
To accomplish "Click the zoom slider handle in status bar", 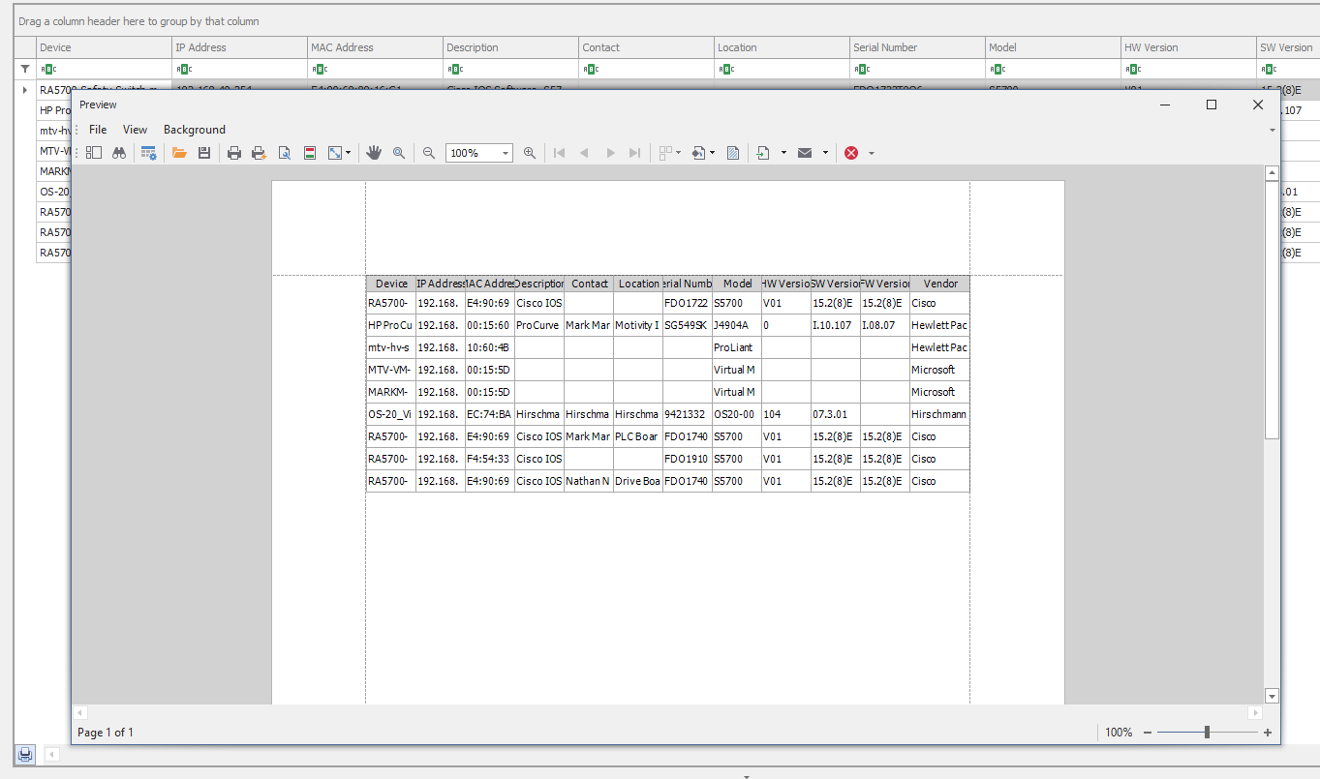I will point(1207,733).
